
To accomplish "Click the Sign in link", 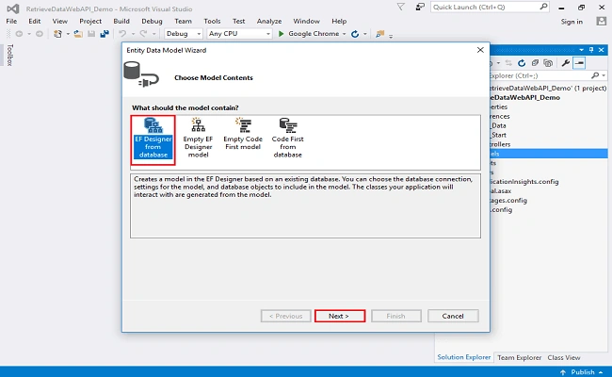I will coord(572,22).
